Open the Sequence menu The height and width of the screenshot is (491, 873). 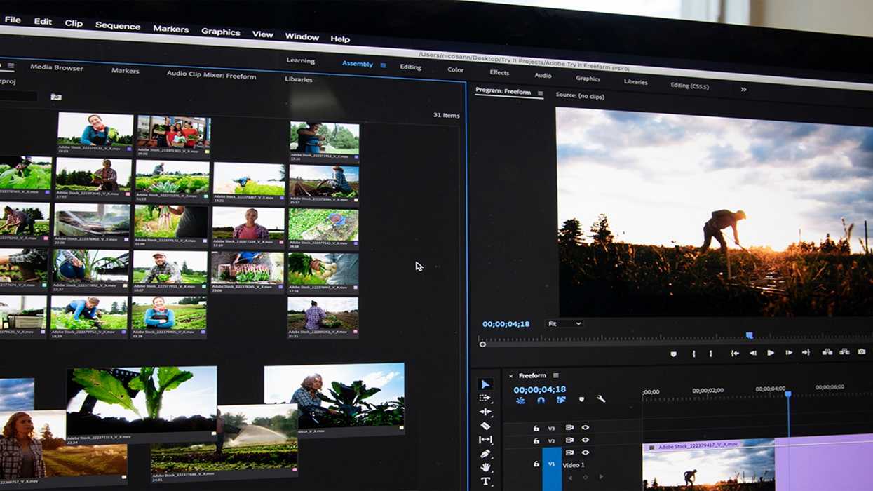[x=118, y=26]
